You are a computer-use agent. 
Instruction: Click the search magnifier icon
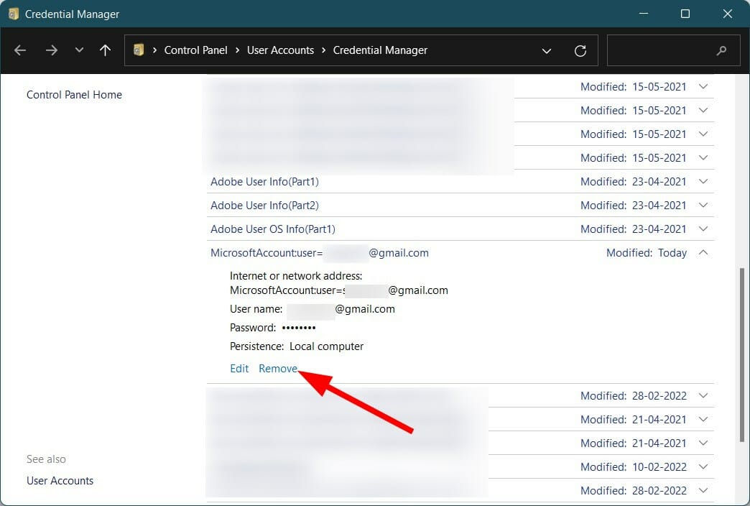[721, 50]
